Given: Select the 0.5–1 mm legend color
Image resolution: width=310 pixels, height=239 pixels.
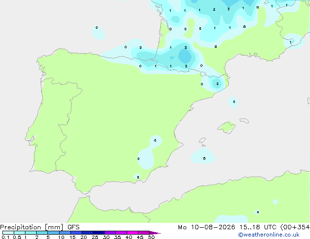Looking at the screenshot, I should point(20,233).
